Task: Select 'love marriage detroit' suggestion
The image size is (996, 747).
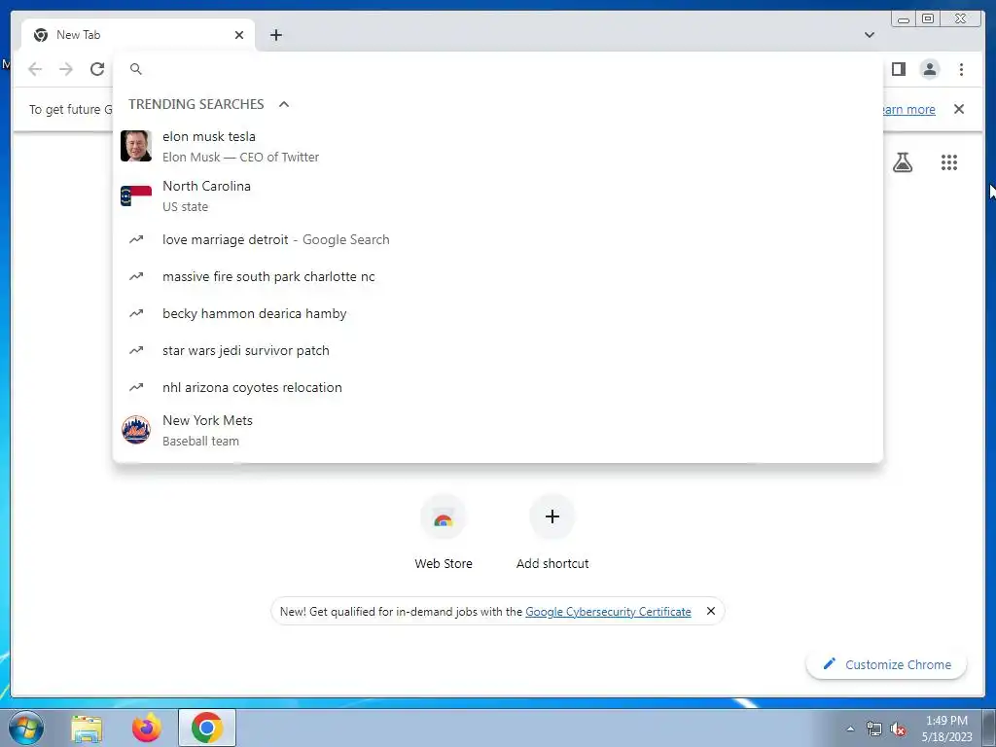Action: [x=497, y=239]
